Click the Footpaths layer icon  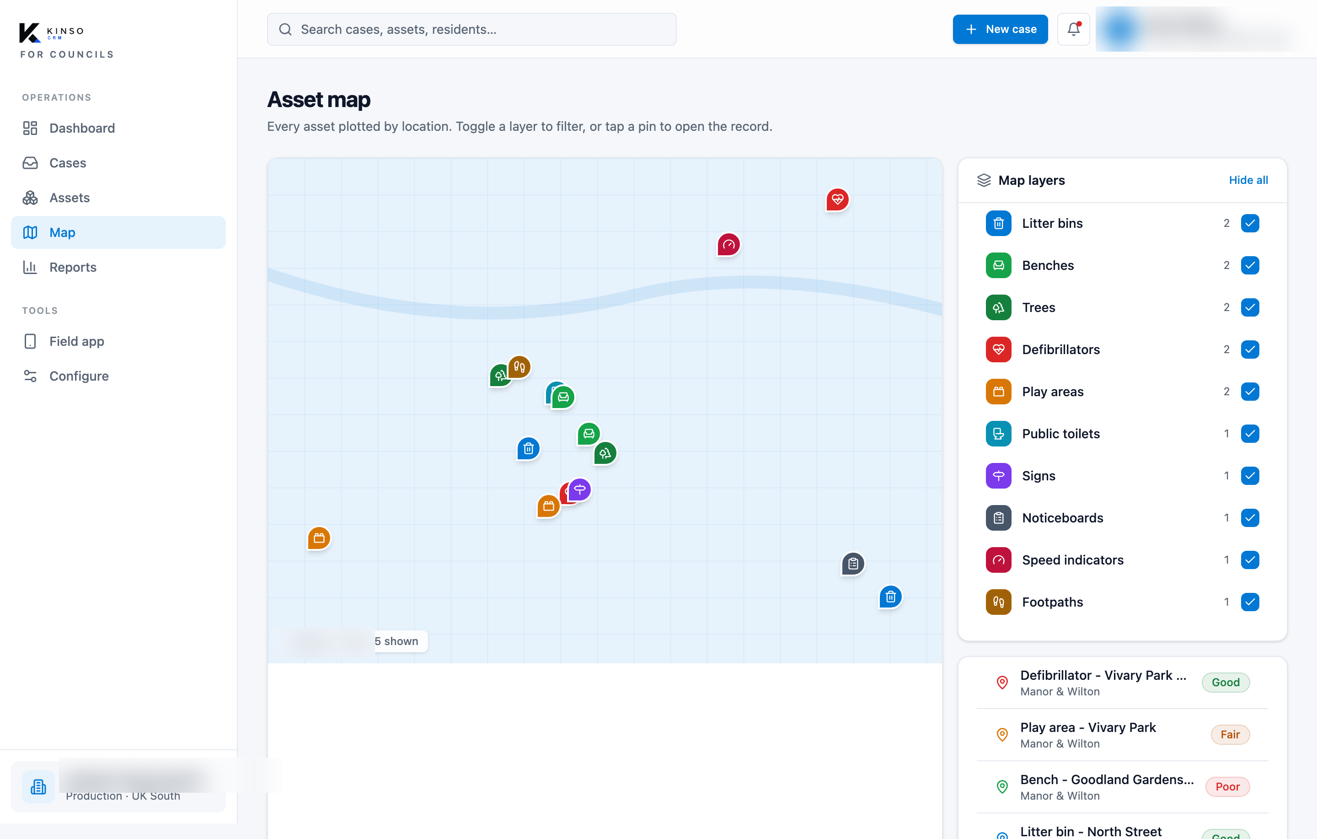click(998, 602)
